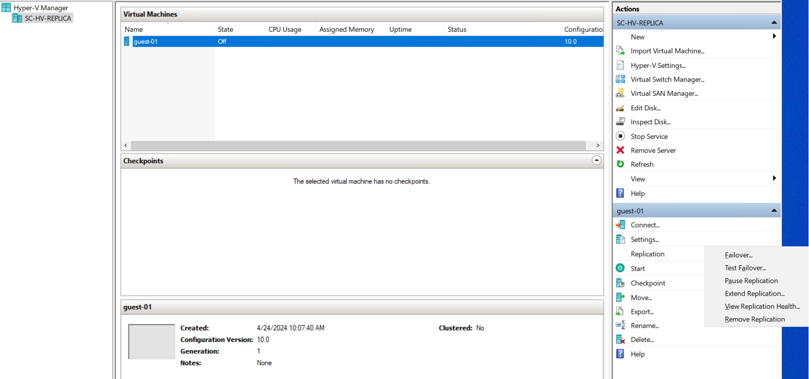The height and width of the screenshot is (379, 809).
Task: Click the created date '4/24/2024 10:07:40 AM'
Action: [x=291, y=328]
